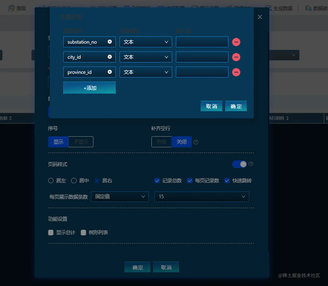Select the 居中 alignment radio button
328x286 pixels.
coord(74,180)
